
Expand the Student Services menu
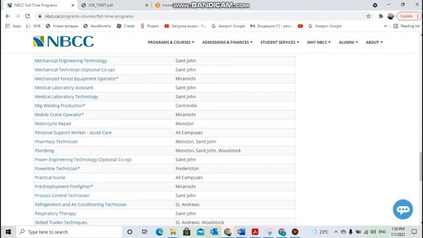(x=280, y=42)
